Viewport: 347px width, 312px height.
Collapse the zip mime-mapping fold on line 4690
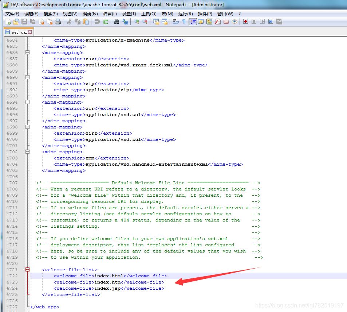tap(27, 77)
